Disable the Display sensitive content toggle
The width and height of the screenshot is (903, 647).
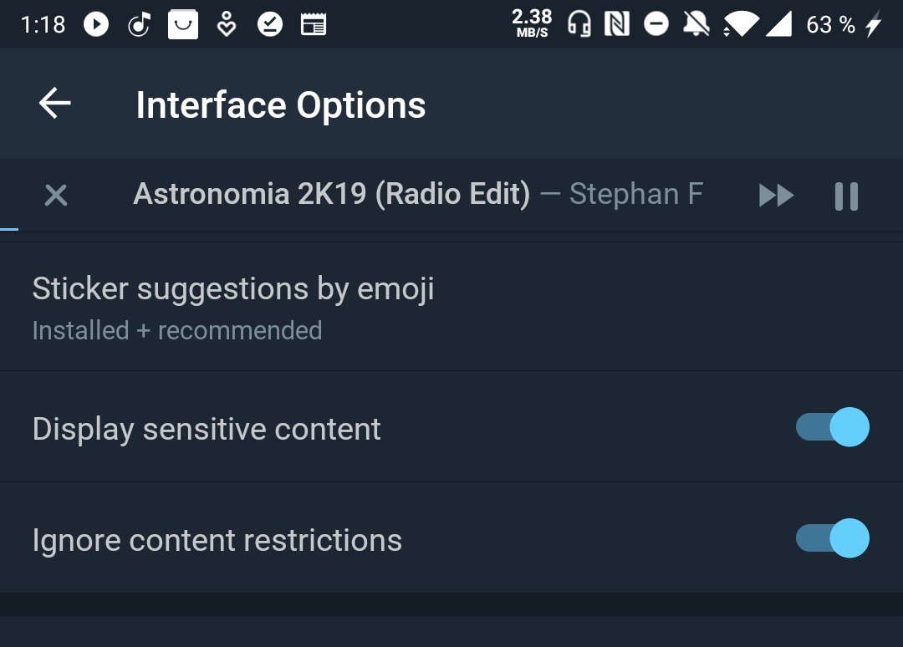pyautogui.click(x=833, y=427)
